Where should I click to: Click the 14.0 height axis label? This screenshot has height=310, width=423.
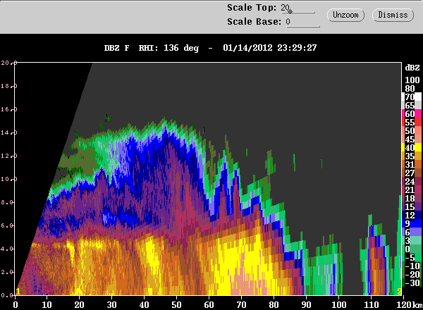tap(9, 132)
